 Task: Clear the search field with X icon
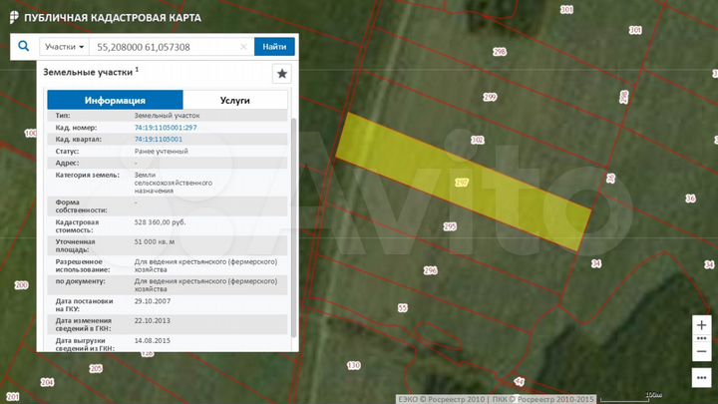244,47
